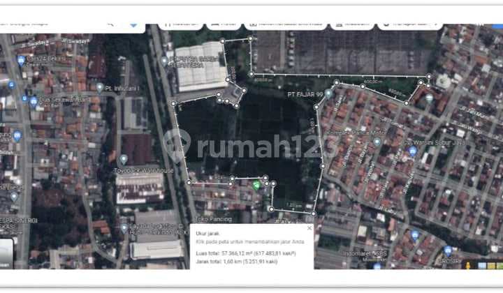Click the teal pin near the mosque
This screenshot has height=293, width=503.
(430, 98)
